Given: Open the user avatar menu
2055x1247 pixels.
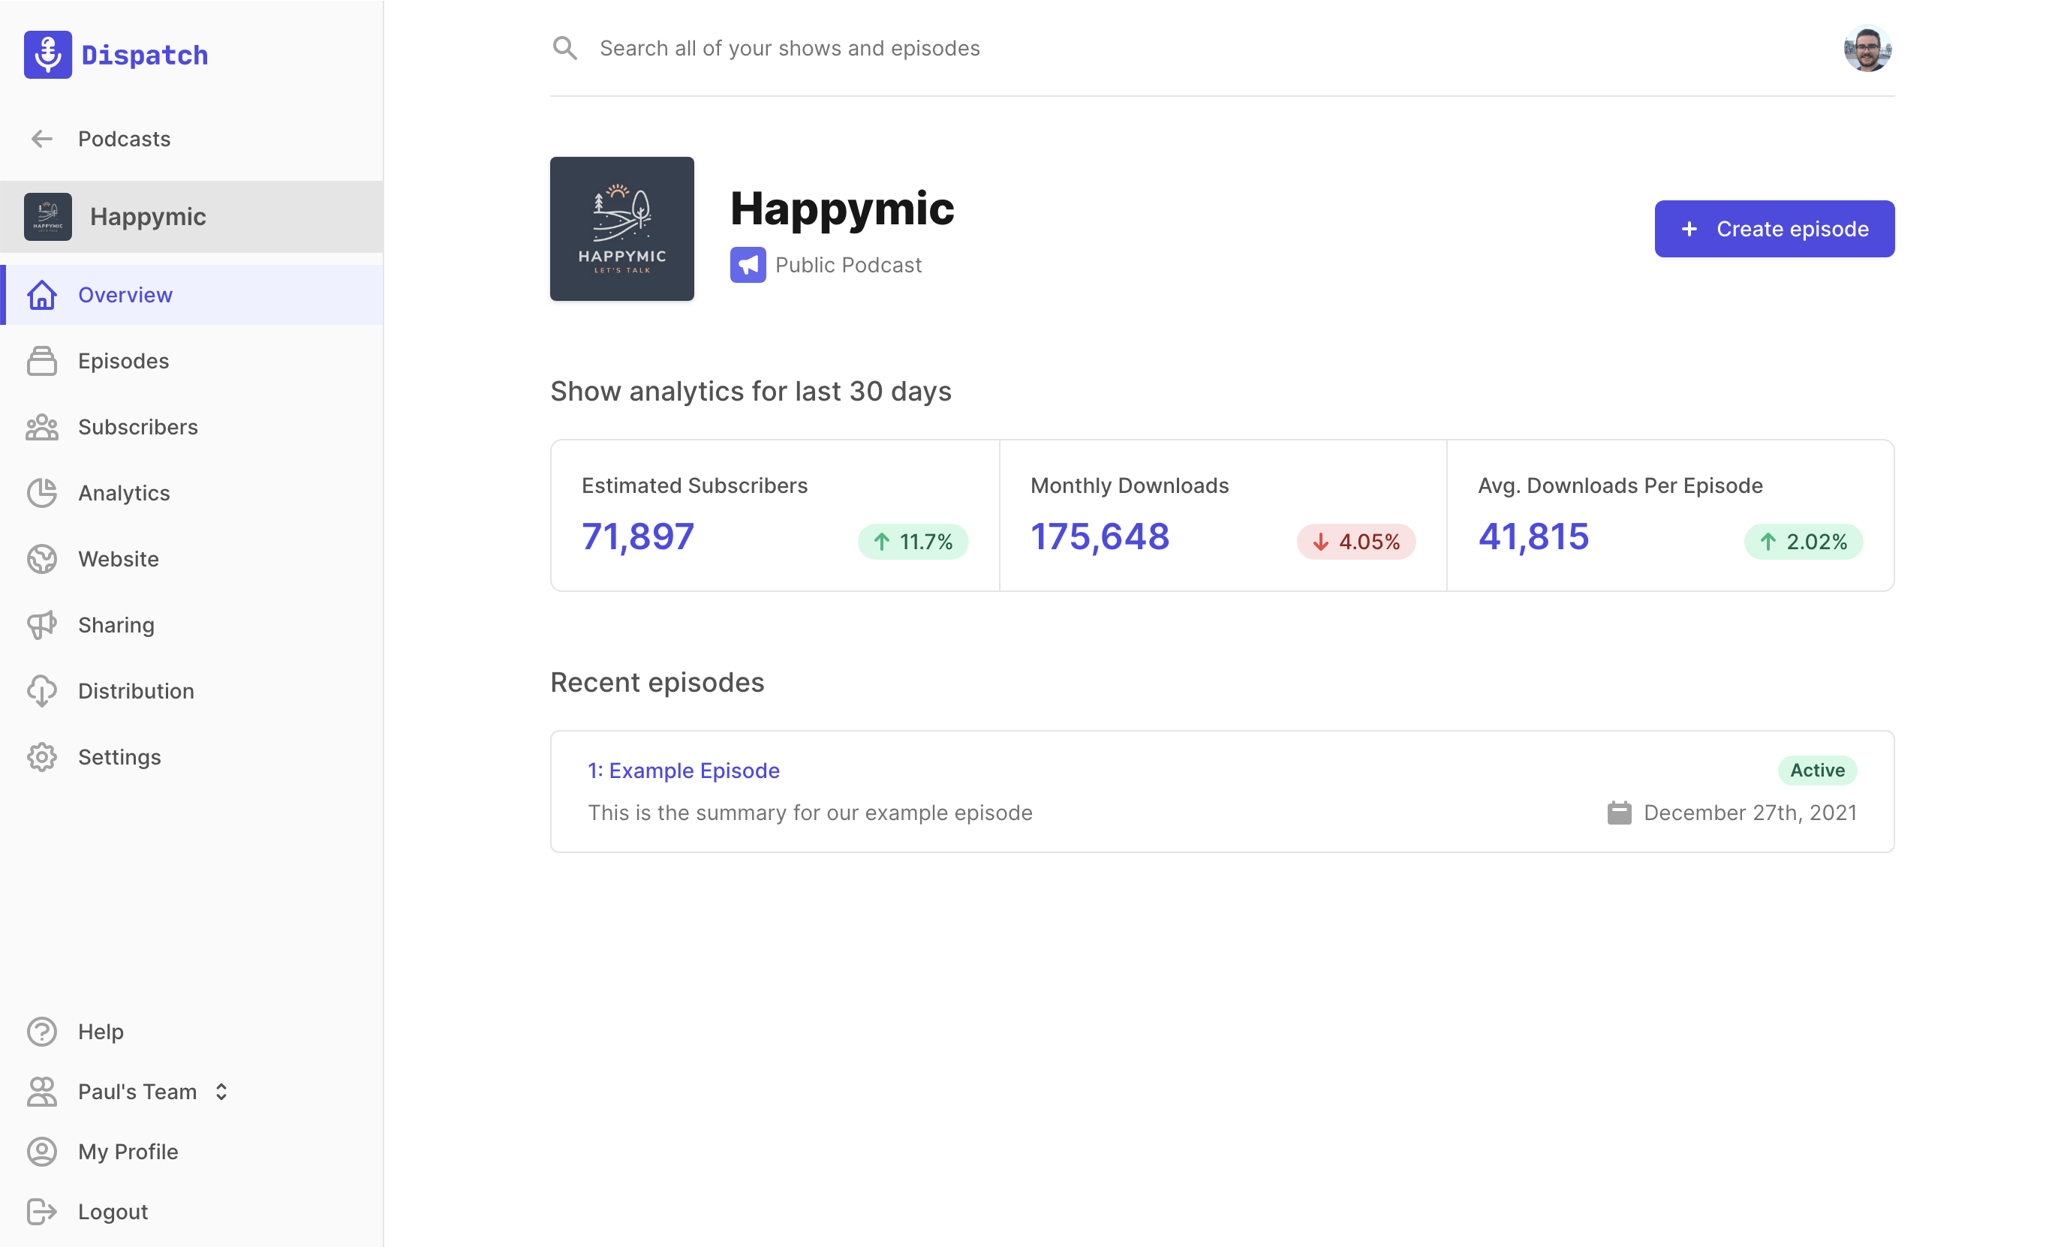Looking at the screenshot, I should click(1867, 48).
